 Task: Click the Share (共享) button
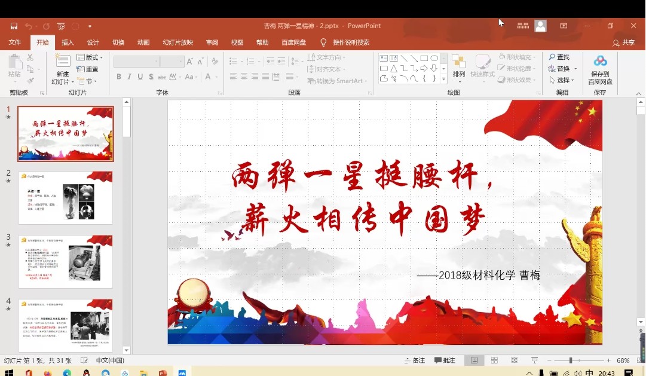pyautogui.click(x=623, y=42)
